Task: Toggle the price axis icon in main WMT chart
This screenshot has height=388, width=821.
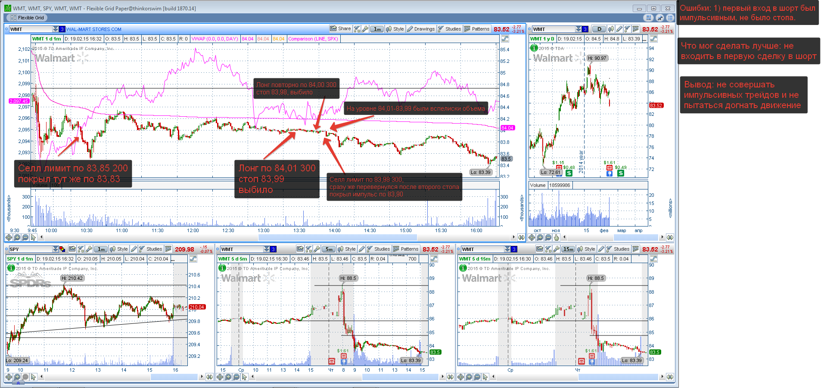Action: click(x=505, y=39)
